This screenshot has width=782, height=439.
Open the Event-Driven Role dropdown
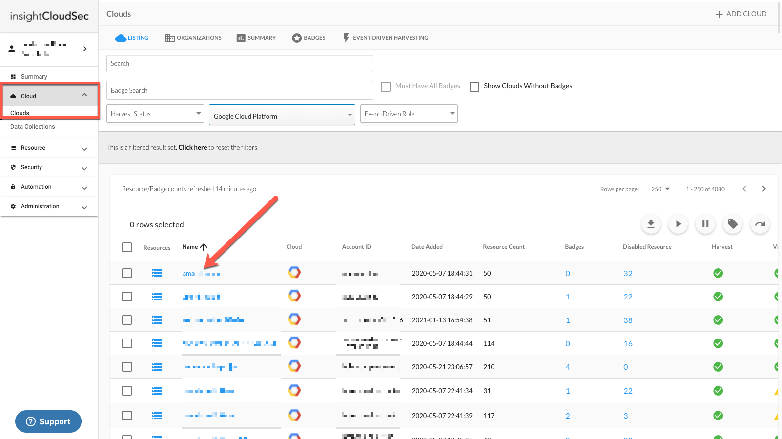pyautogui.click(x=409, y=114)
